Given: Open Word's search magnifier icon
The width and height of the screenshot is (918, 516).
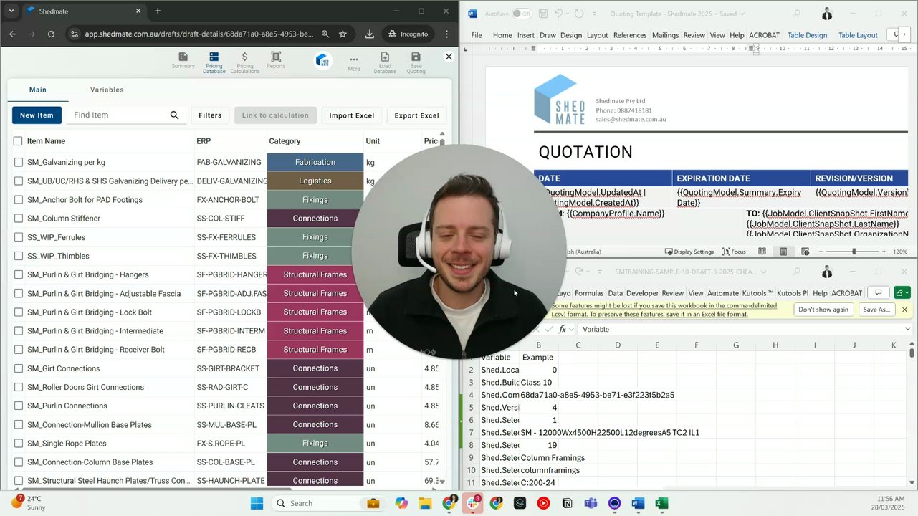Looking at the screenshot, I should pyautogui.click(x=797, y=14).
